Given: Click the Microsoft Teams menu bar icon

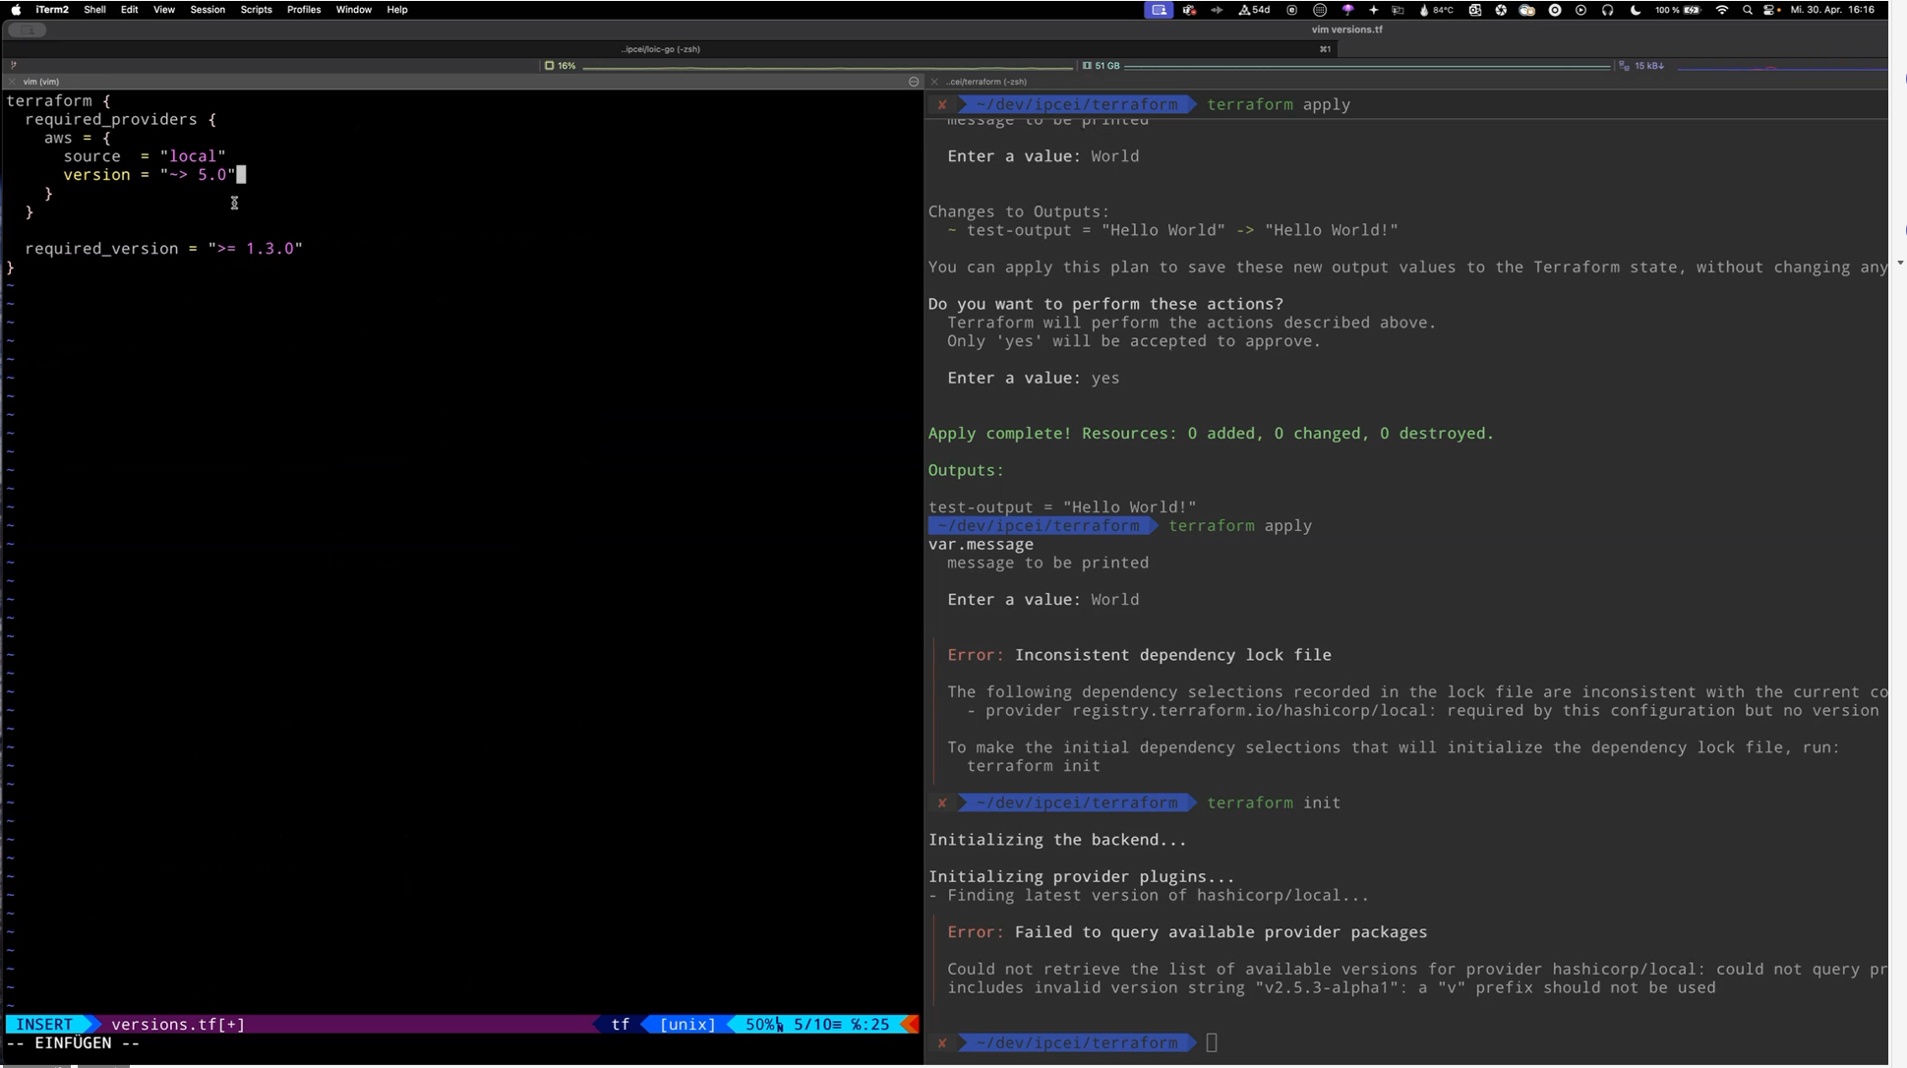Looking at the screenshot, I should click(x=1189, y=10).
